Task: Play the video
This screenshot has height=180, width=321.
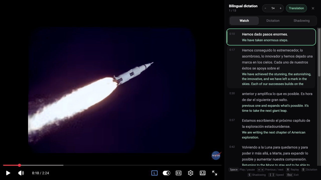Action: click(8, 173)
